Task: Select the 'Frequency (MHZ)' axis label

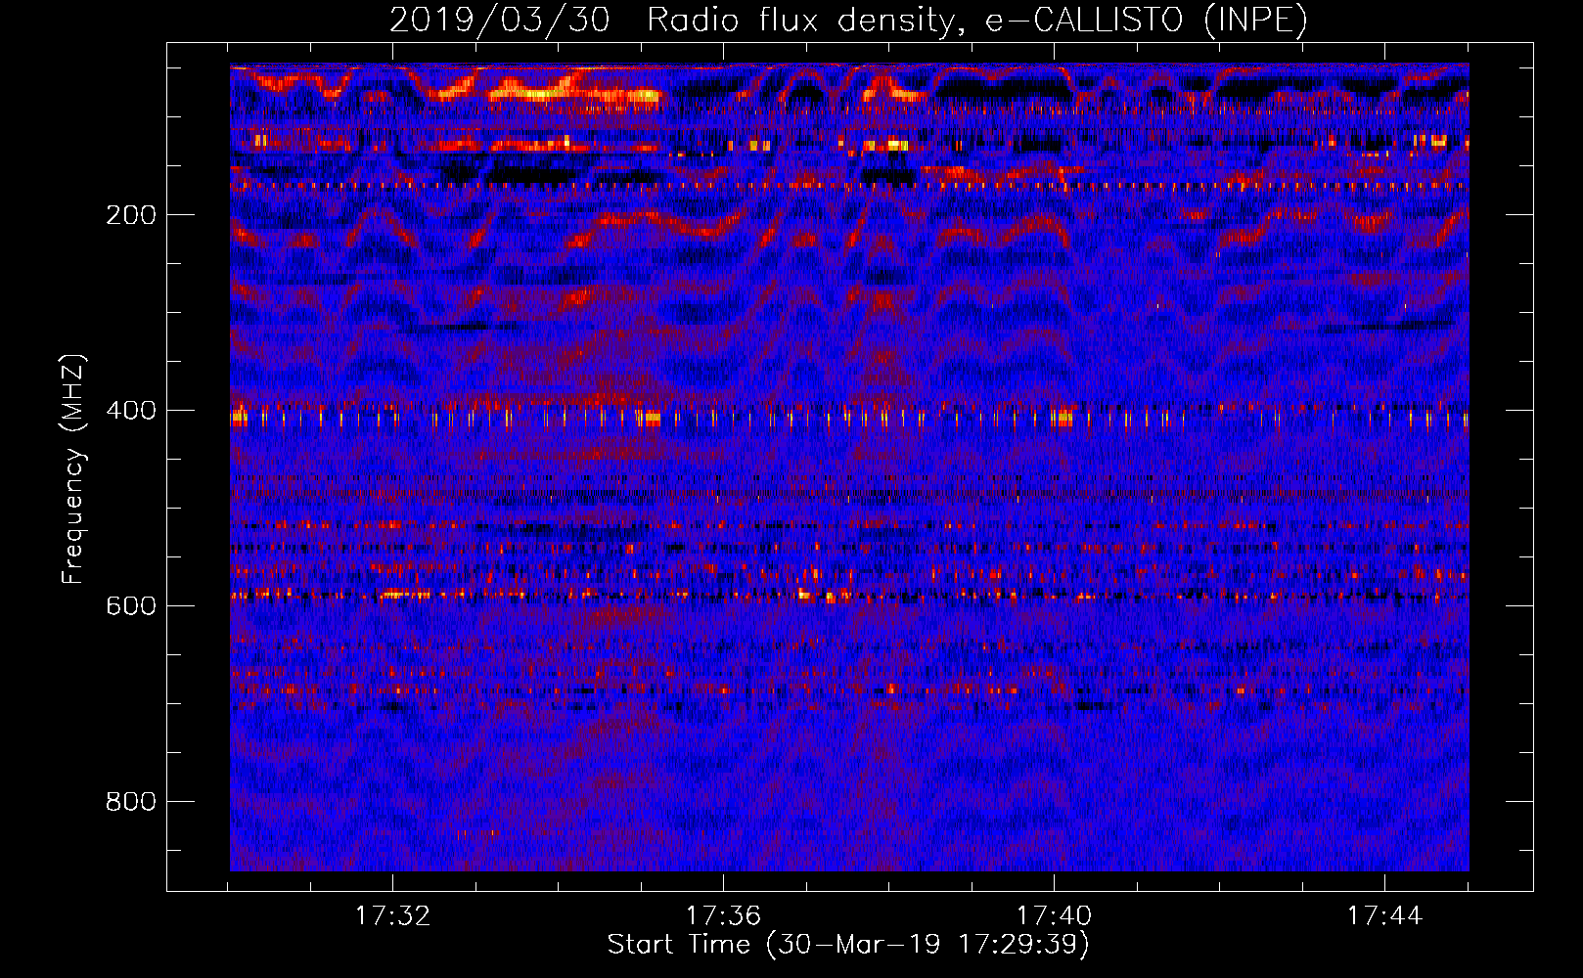Action: click(x=72, y=469)
